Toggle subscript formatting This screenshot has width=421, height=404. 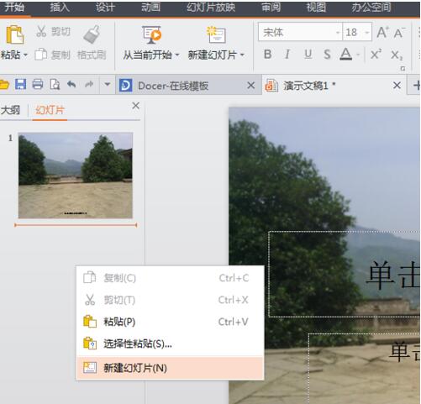(397, 55)
